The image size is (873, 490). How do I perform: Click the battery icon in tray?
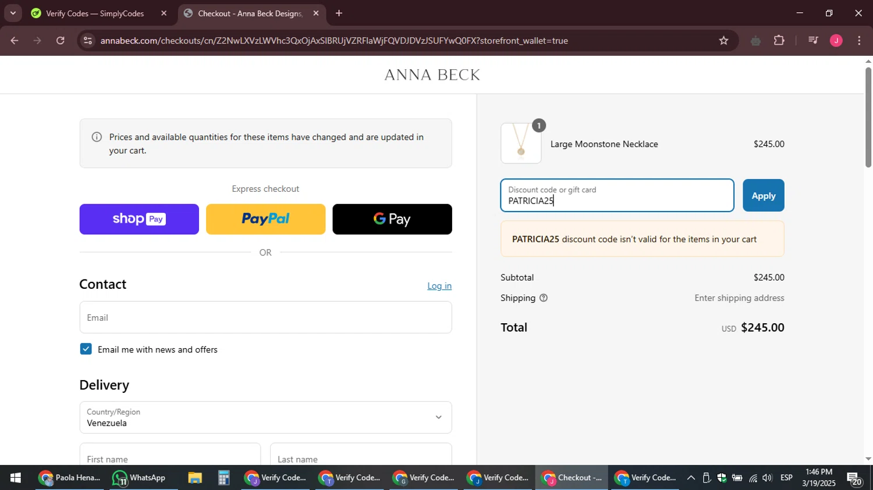coord(737,478)
